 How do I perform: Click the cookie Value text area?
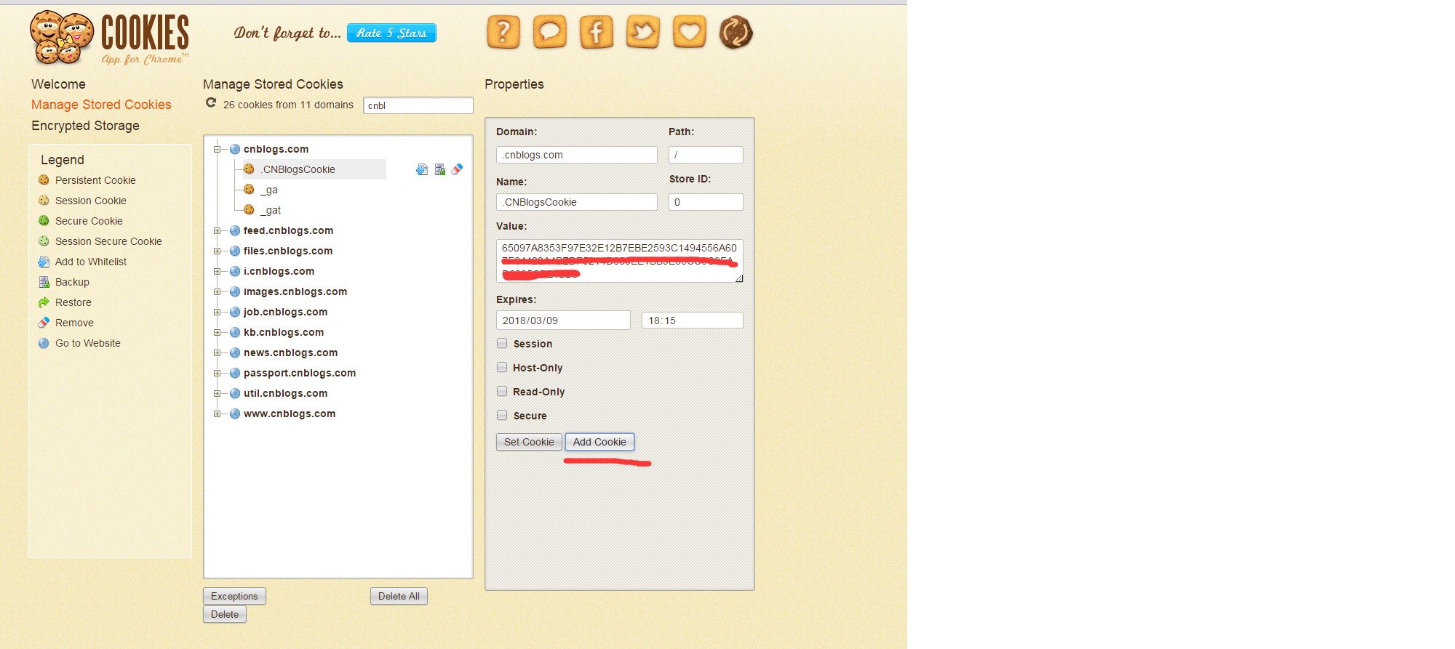[620, 261]
